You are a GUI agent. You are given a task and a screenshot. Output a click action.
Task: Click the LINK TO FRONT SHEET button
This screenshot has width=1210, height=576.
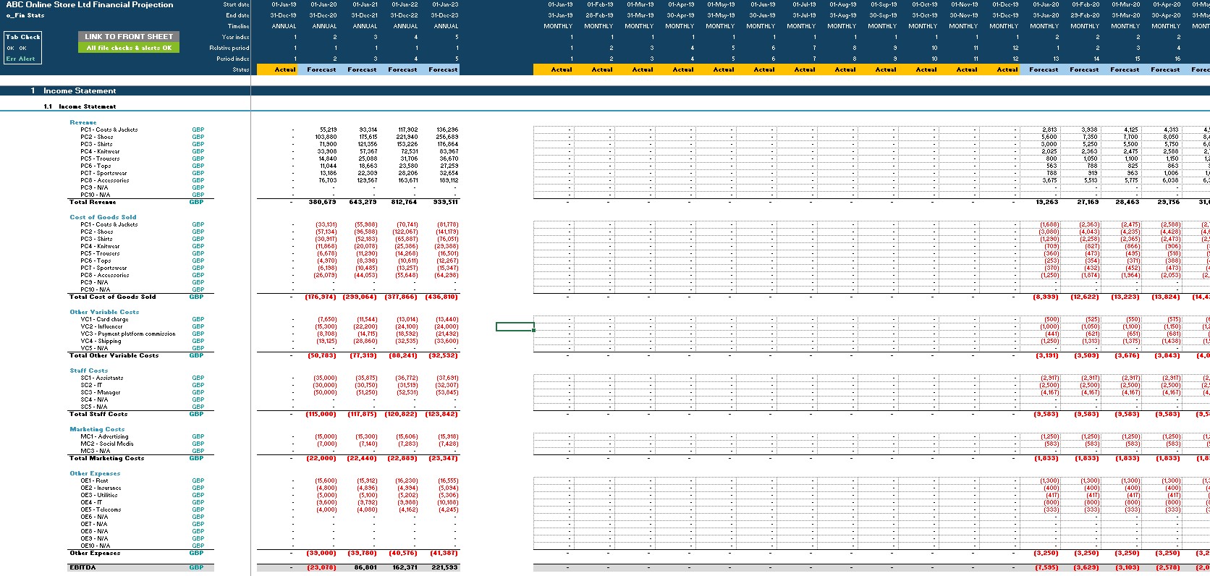pos(128,36)
